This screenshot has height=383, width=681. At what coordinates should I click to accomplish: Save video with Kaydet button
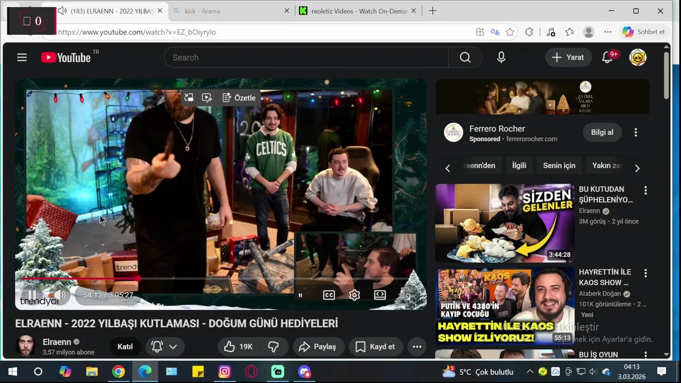(x=375, y=347)
